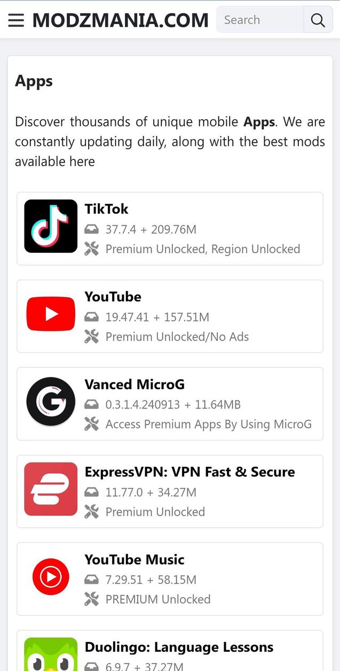Tap the Vanced MicroG app icon
Image resolution: width=340 pixels, height=671 pixels.
(x=50, y=402)
